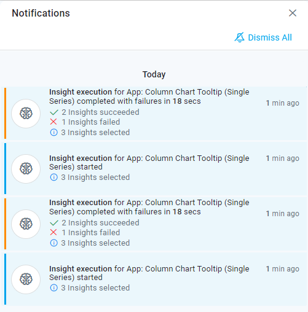Dismiss all notifications
The height and width of the screenshot is (312, 308).
point(263,37)
